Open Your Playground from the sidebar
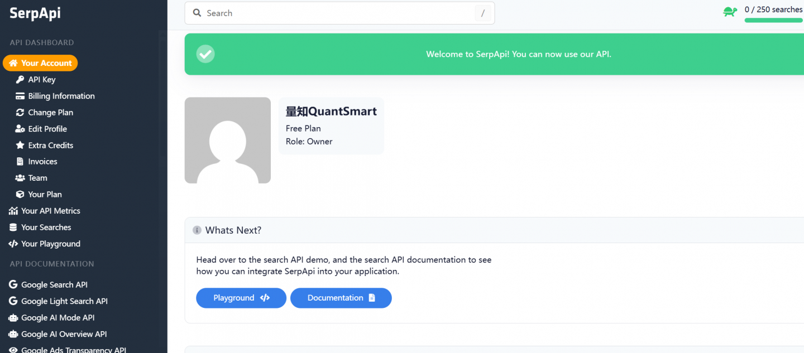This screenshot has width=804, height=353. click(x=50, y=244)
